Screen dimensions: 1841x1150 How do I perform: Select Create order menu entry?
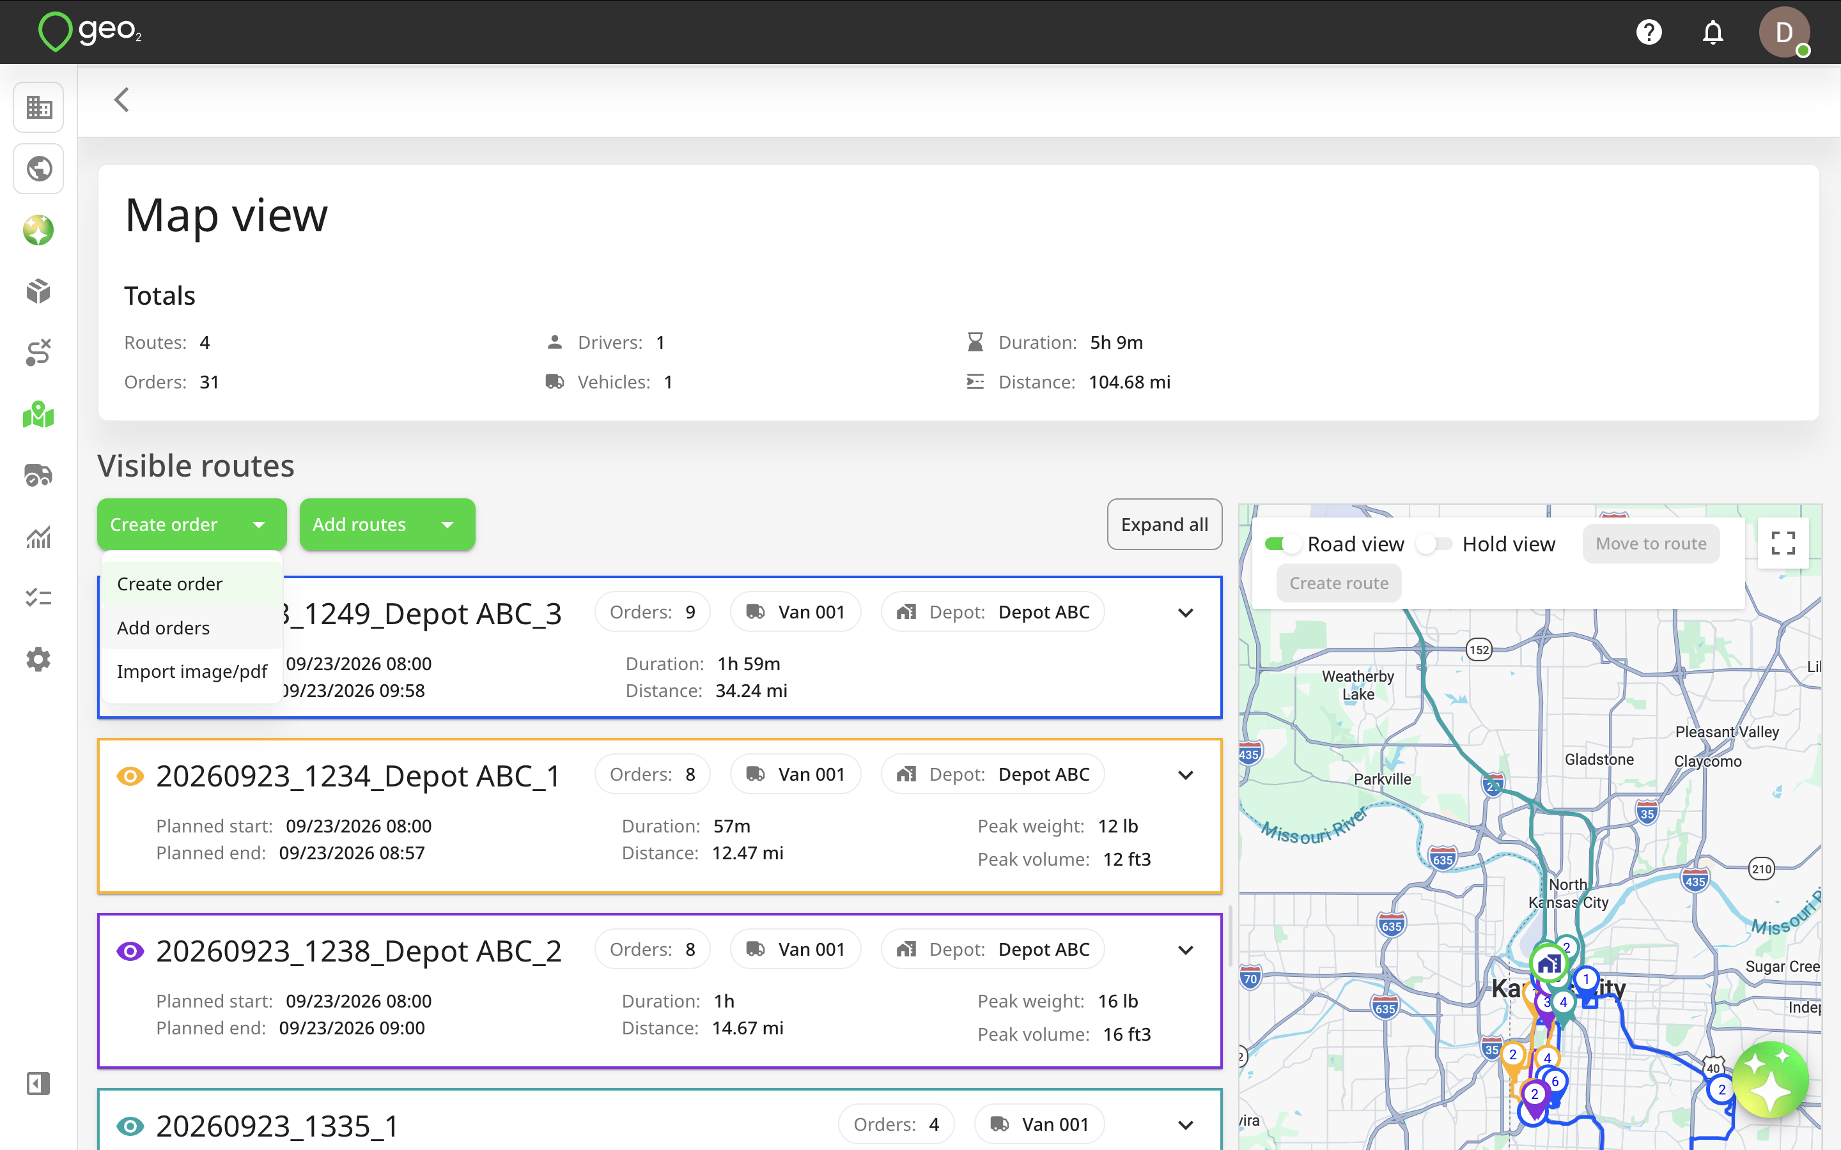click(192, 584)
